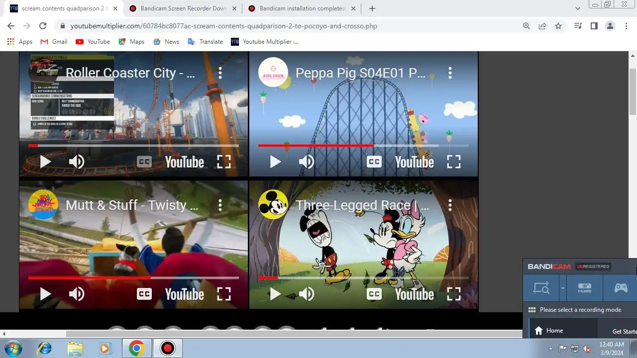This screenshot has width=637, height=358.
Task: Seek within Mutt & Stuff progress bar
Action: pos(133,278)
